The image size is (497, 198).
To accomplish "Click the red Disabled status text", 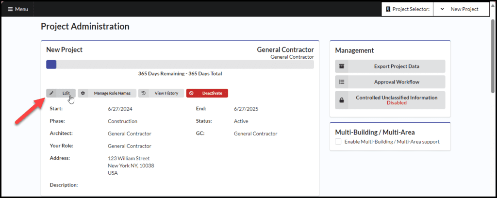I will pyautogui.click(x=397, y=103).
